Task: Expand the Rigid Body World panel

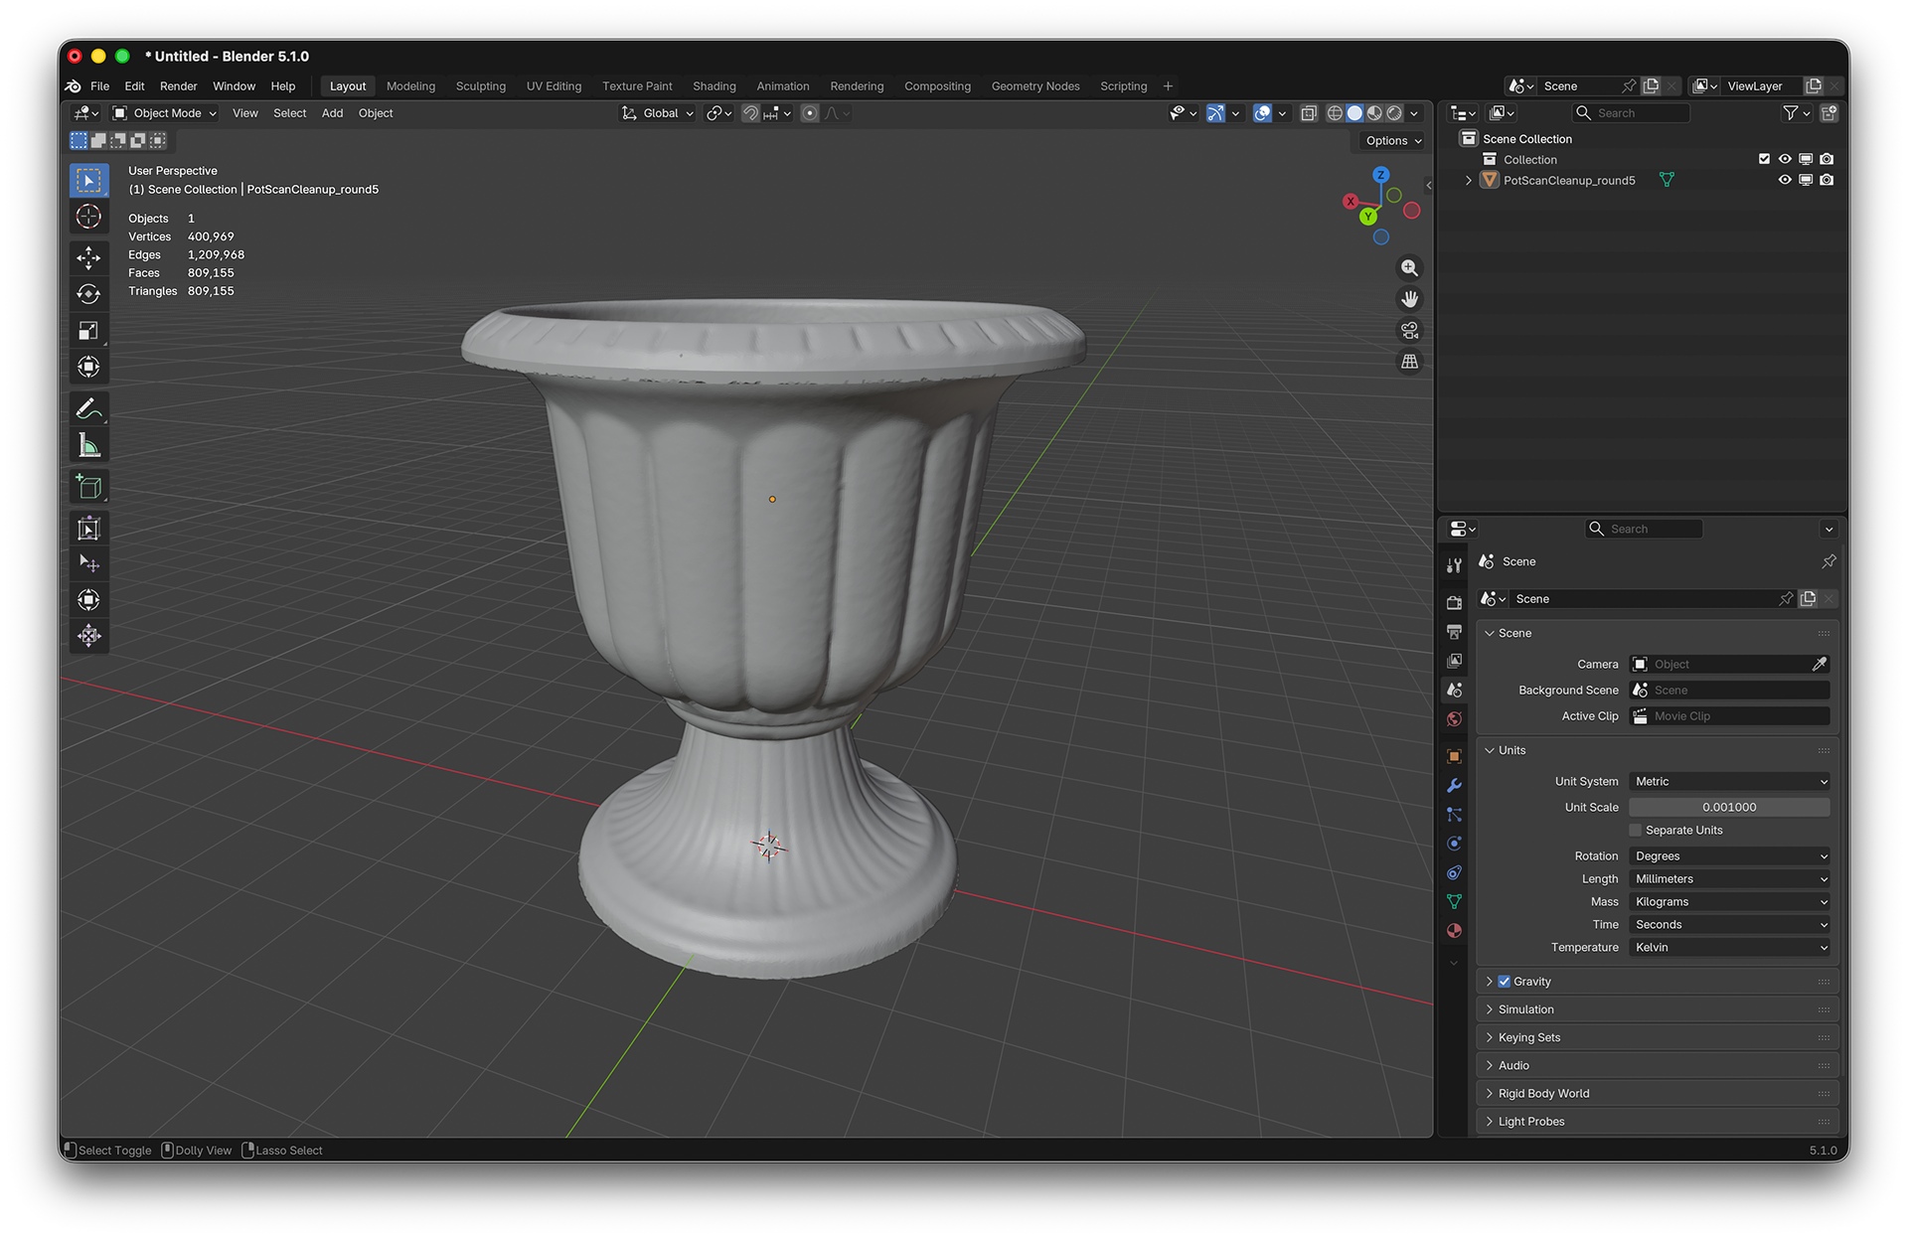Action: [x=1543, y=1094]
